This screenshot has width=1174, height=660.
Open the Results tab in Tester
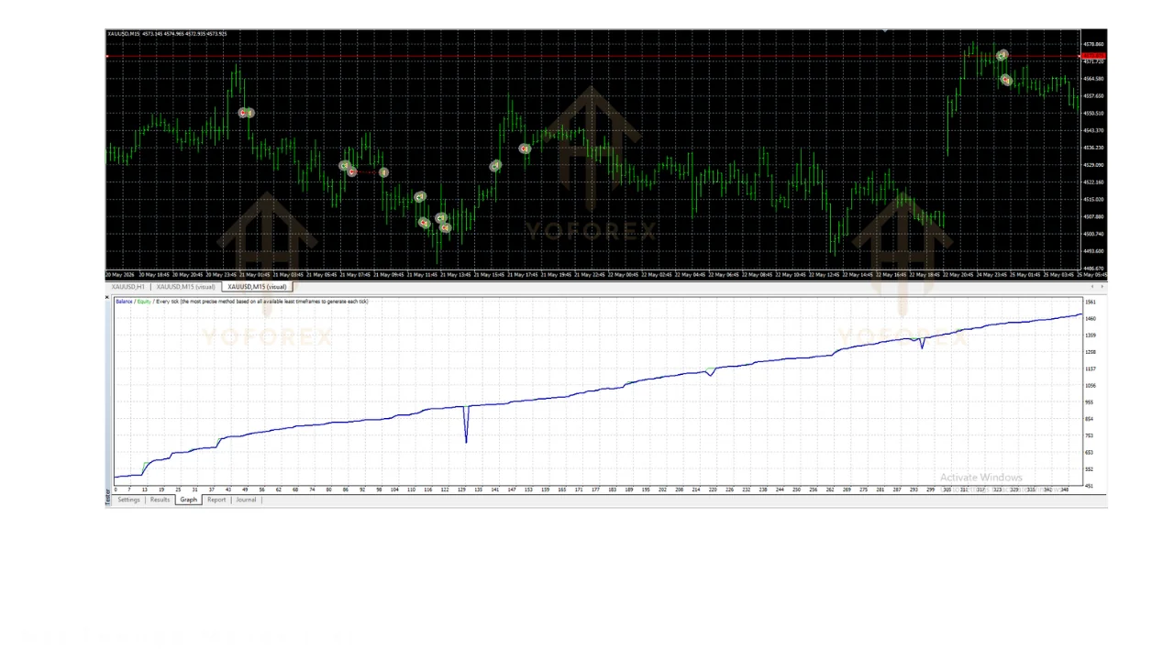pos(161,500)
